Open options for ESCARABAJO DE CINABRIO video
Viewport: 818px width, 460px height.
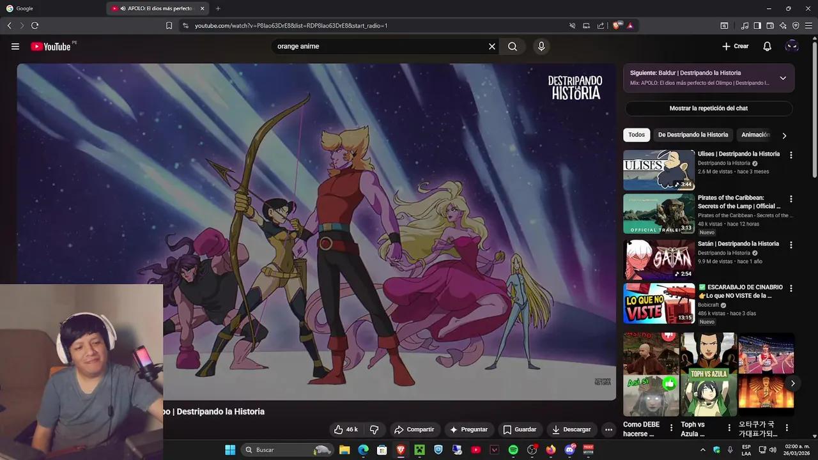[x=791, y=289]
